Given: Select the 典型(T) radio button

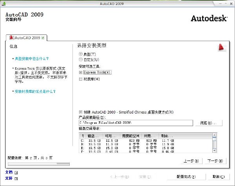Looking at the screenshot, I should pos(81,54).
